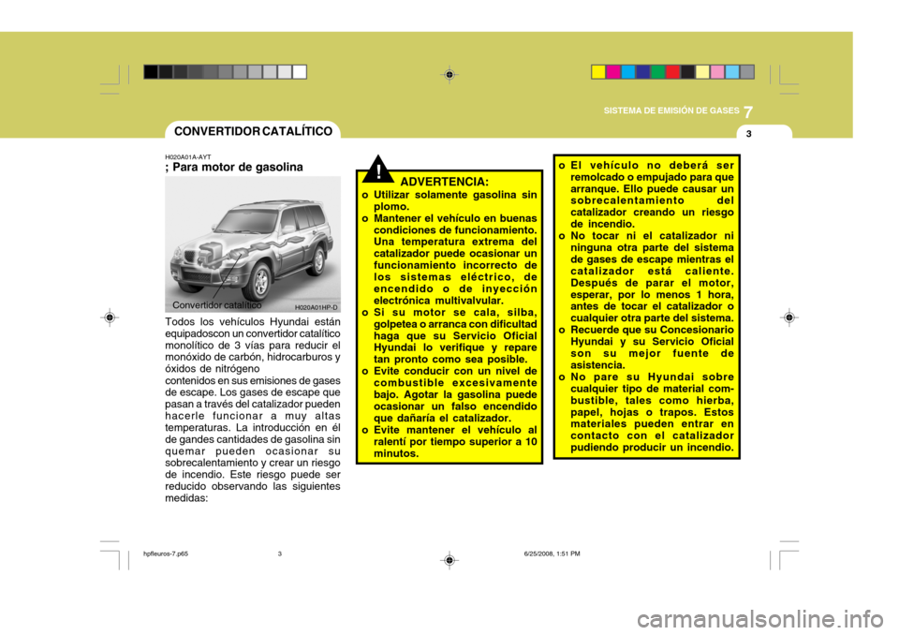899x635 pixels.
Task: Select the pink swatch in the color bar
Action: point(717,72)
